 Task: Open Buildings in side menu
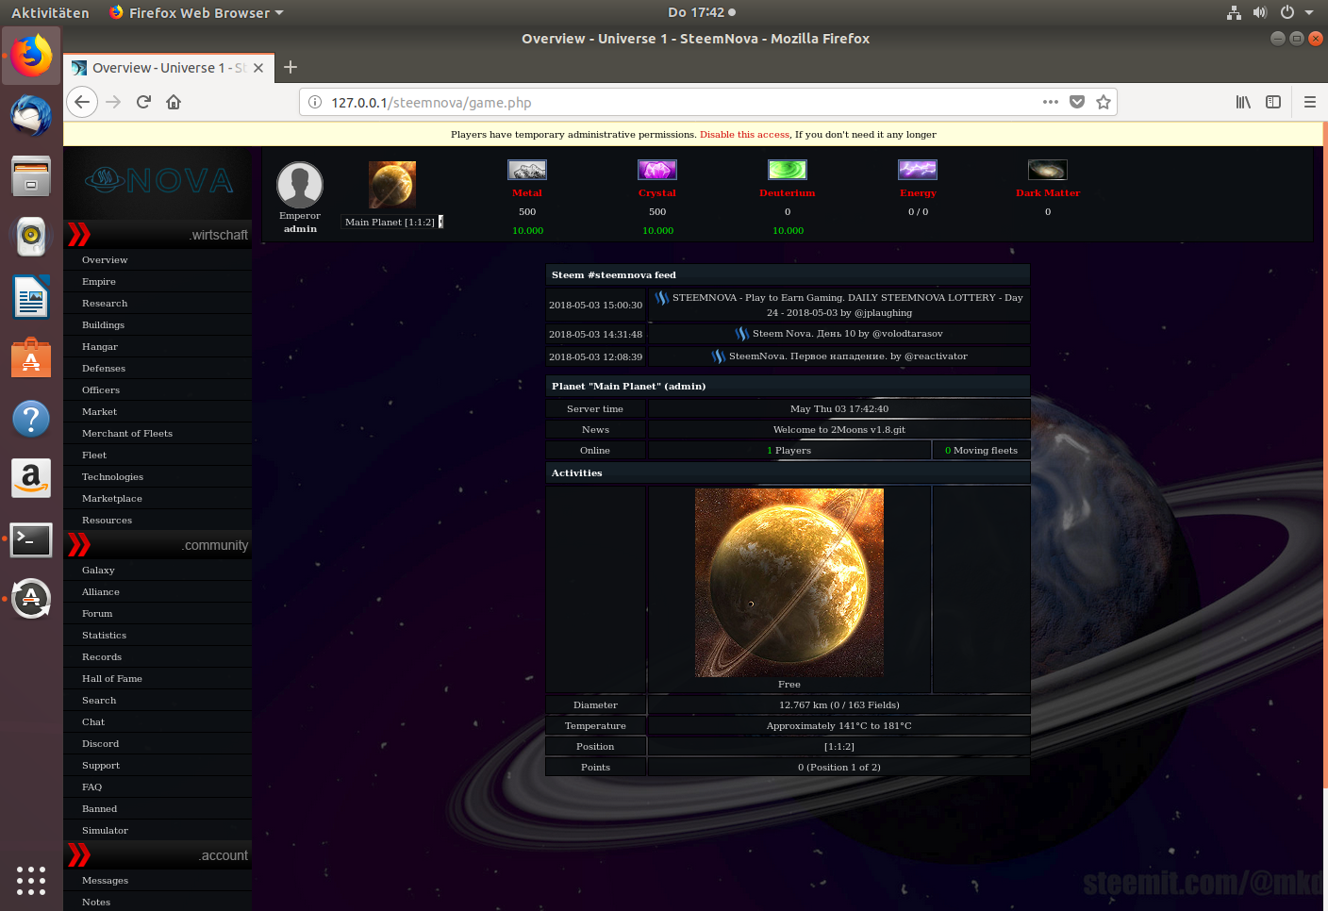103,324
